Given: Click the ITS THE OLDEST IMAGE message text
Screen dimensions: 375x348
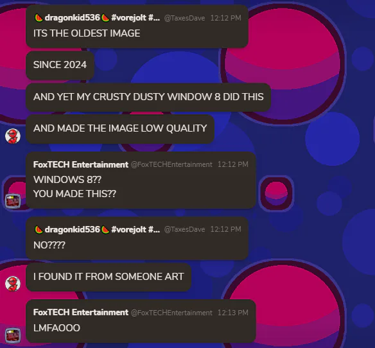Looking at the screenshot, I should [x=87, y=33].
